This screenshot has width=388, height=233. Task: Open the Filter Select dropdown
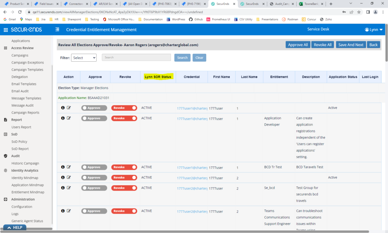84,57
